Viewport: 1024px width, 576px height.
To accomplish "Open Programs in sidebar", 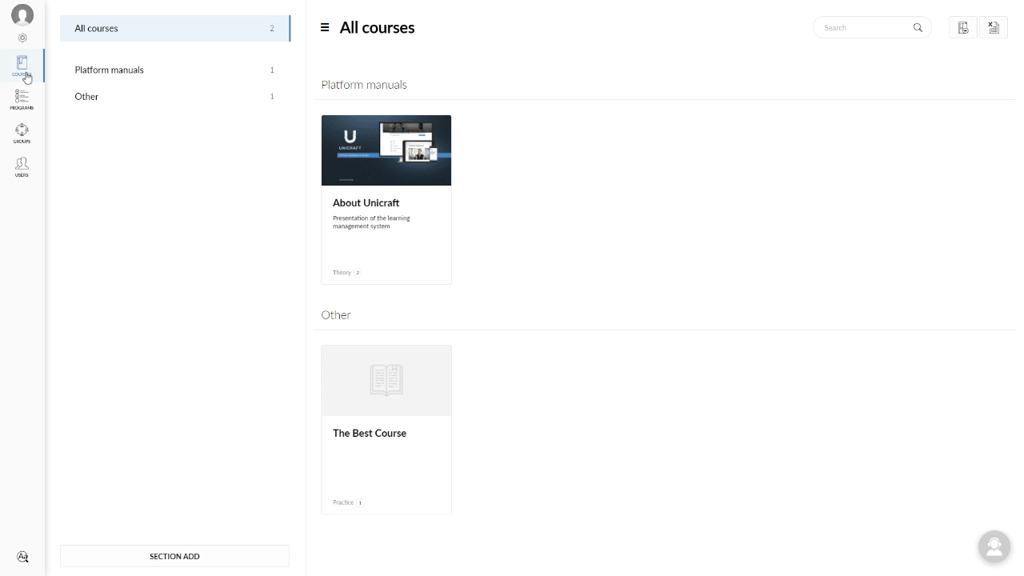I will point(22,99).
